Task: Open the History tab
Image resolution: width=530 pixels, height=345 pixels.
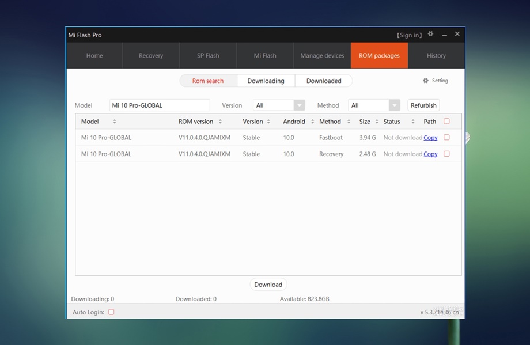Action: point(436,55)
